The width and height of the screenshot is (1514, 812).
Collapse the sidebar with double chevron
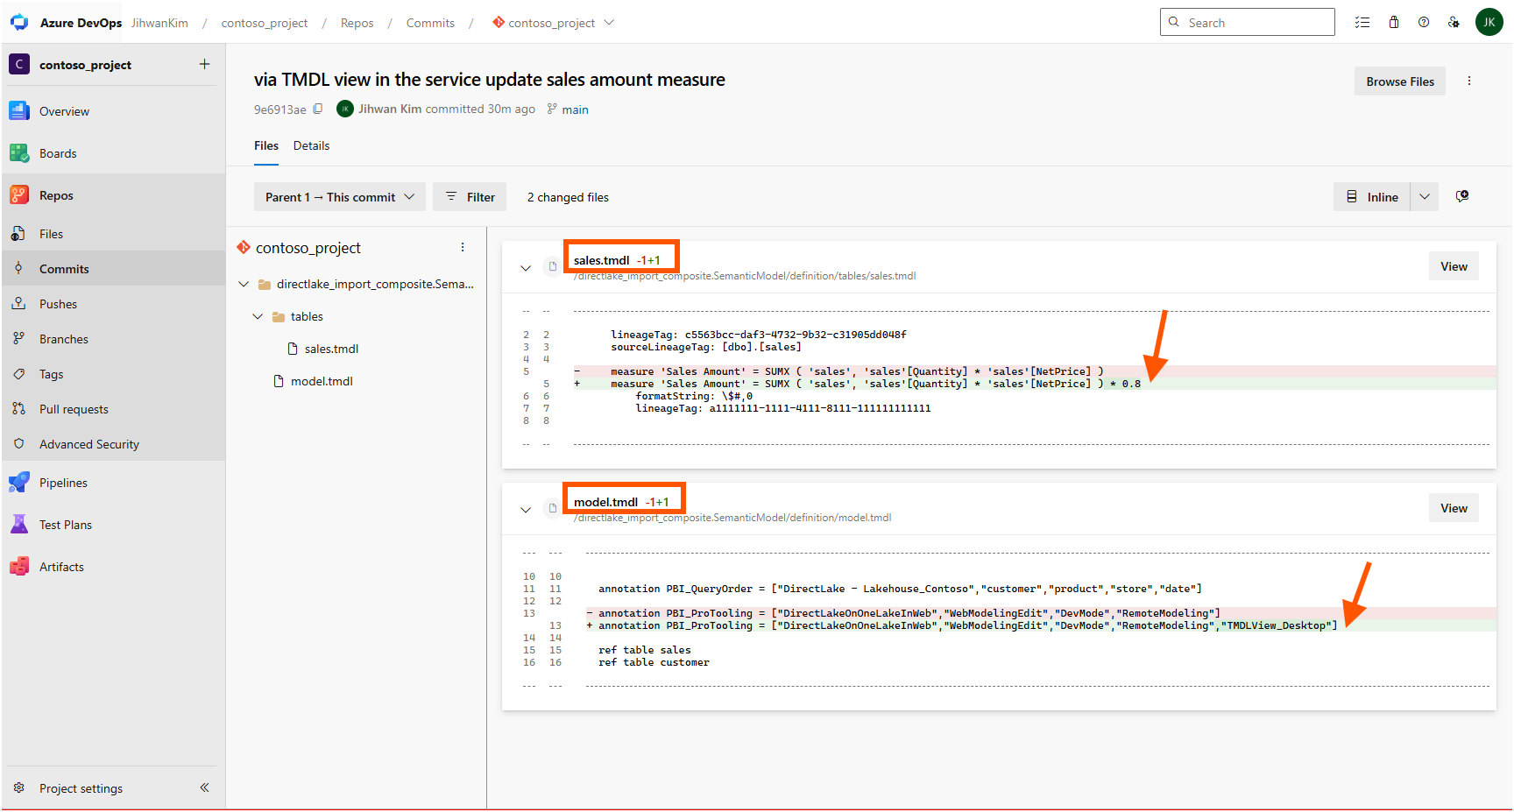[204, 787]
